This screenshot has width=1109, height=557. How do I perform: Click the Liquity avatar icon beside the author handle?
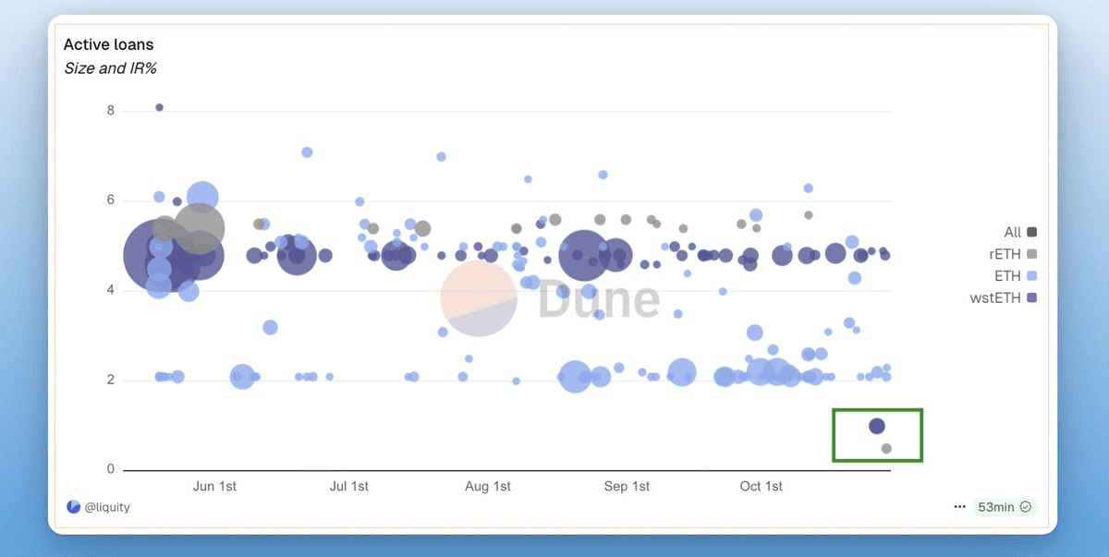74,507
